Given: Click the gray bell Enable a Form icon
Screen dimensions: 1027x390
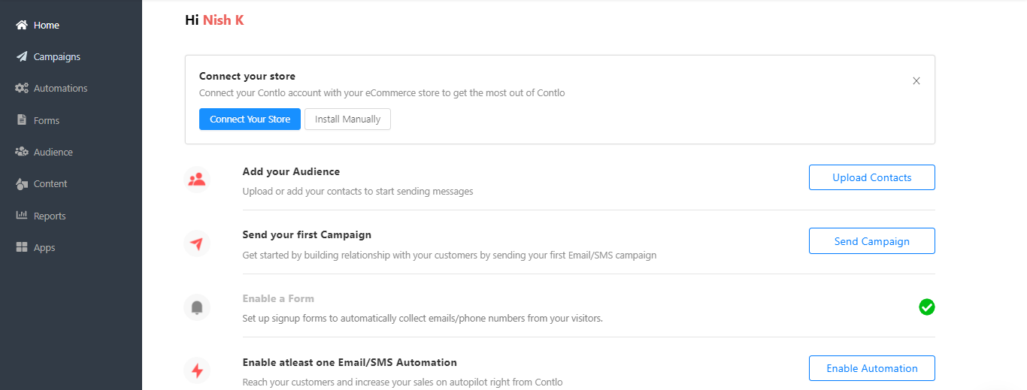Looking at the screenshot, I should click(197, 307).
